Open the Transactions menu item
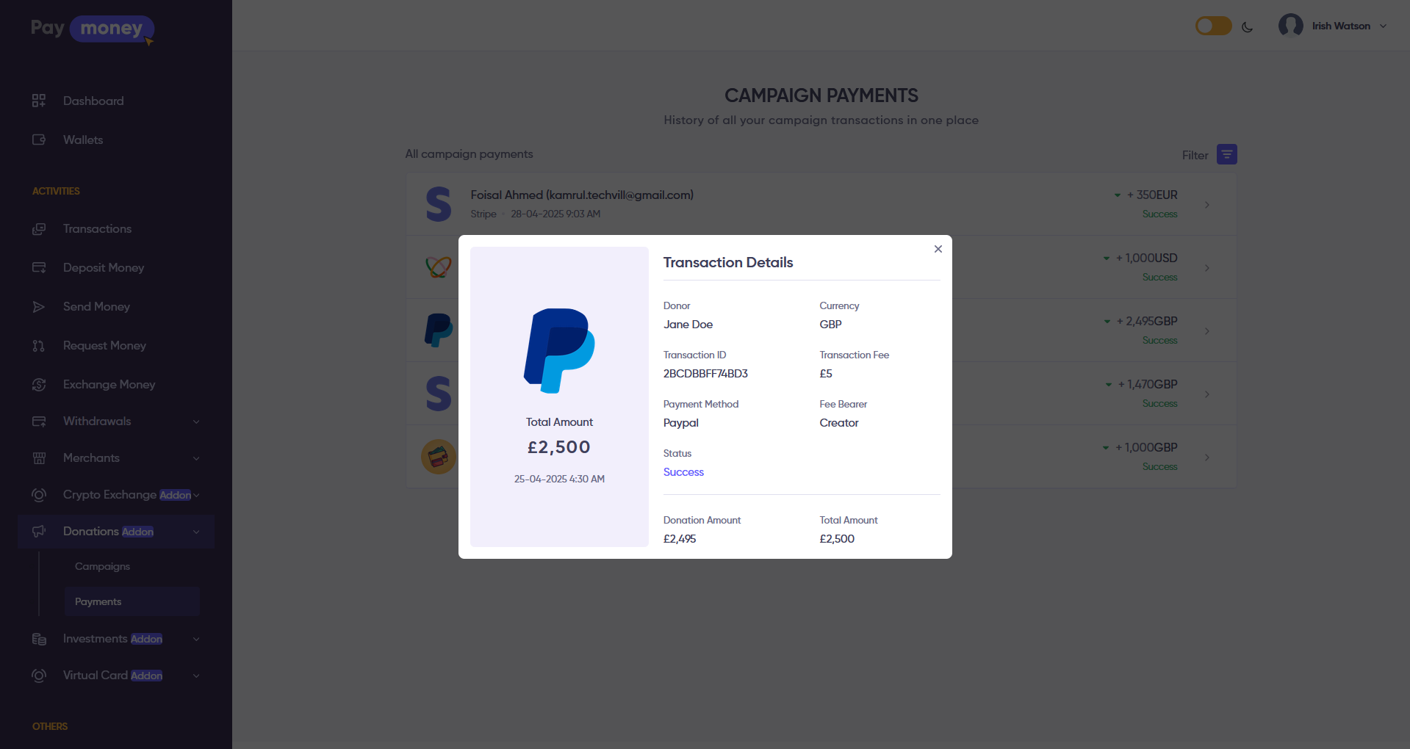 (97, 229)
